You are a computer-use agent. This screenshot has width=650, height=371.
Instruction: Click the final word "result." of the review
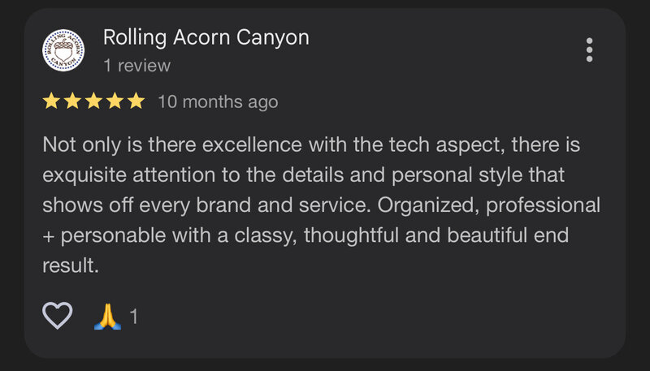coord(71,265)
